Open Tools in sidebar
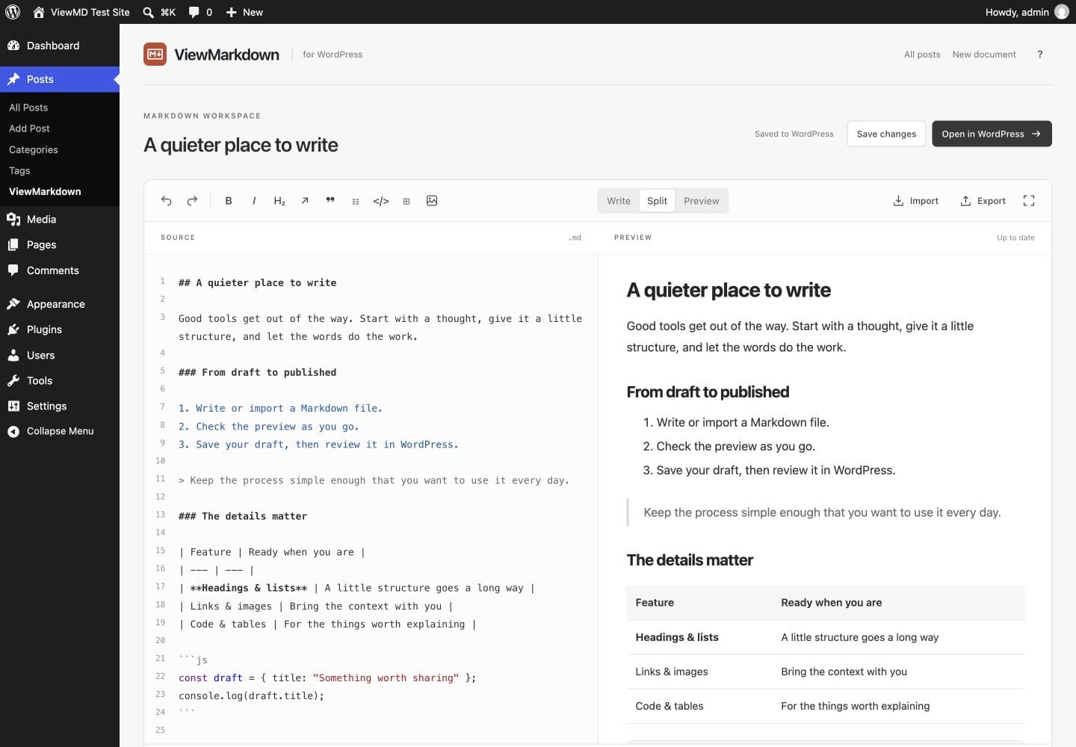Viewport: 1076px width, 747px height. pos(60,380)
